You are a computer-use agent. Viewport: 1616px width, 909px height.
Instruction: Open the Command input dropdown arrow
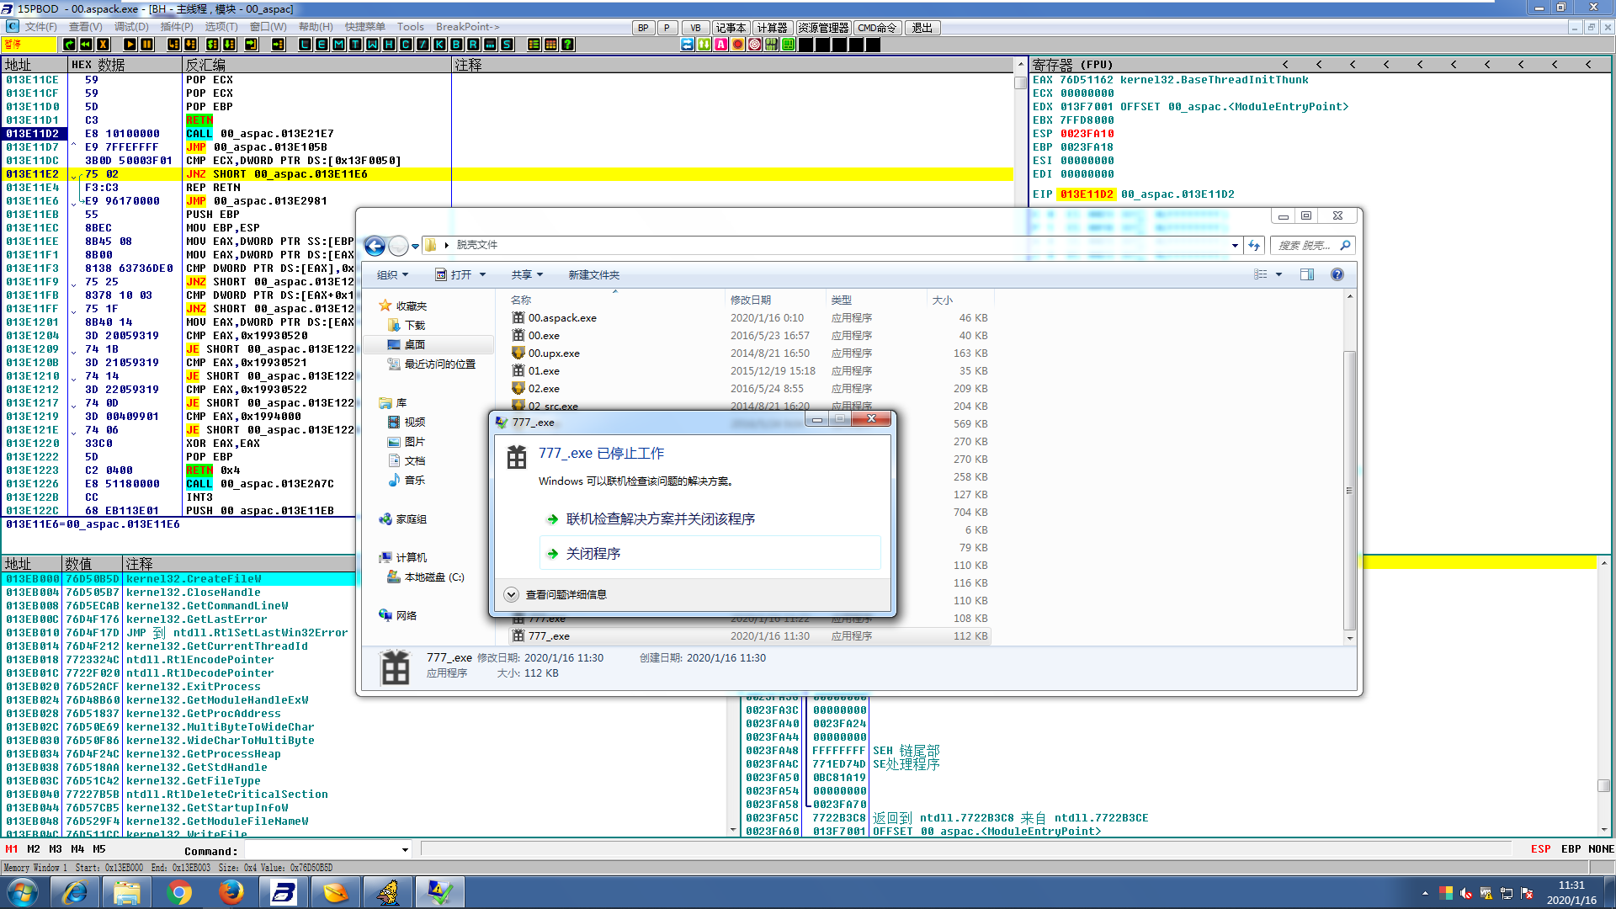(x=405, y=850)
